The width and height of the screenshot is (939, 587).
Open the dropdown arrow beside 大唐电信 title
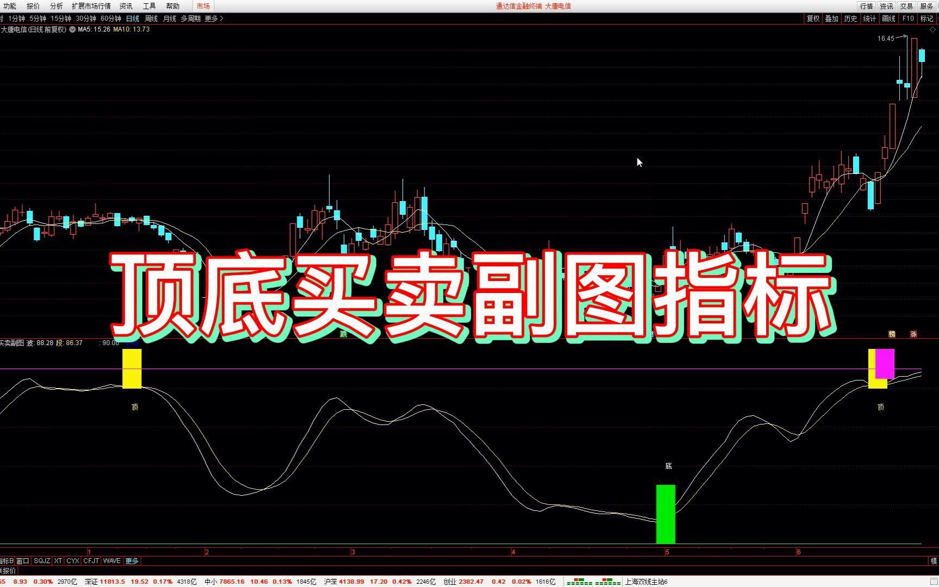click(x=72, y=29)
